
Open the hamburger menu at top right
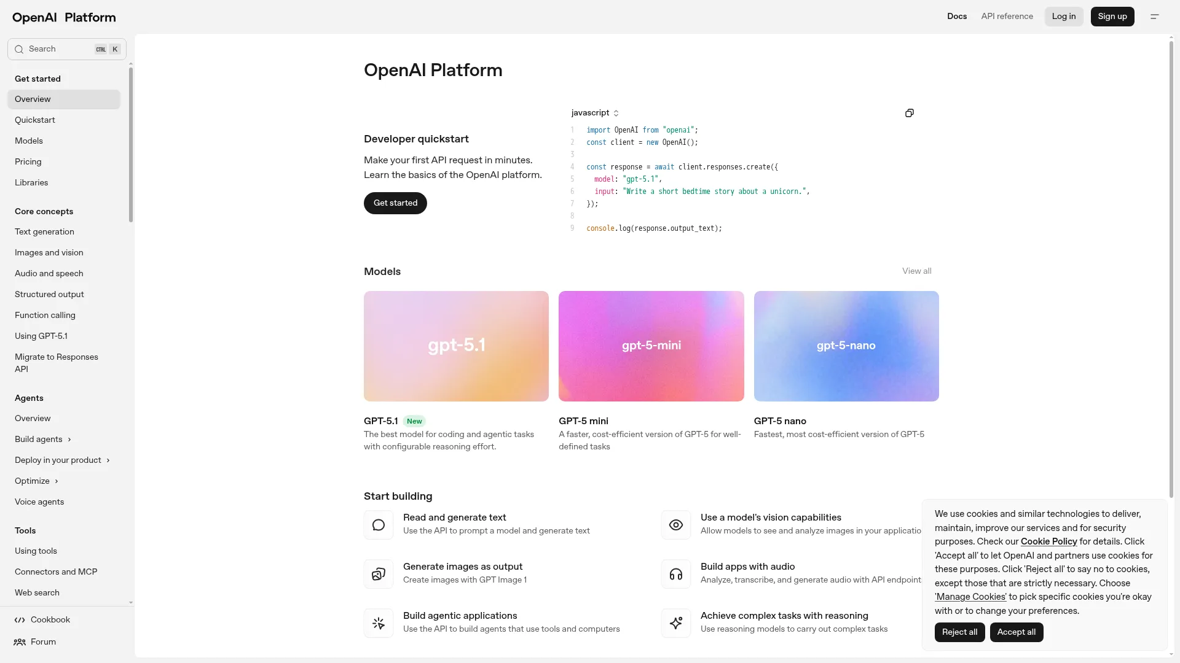coord(1155,17)
